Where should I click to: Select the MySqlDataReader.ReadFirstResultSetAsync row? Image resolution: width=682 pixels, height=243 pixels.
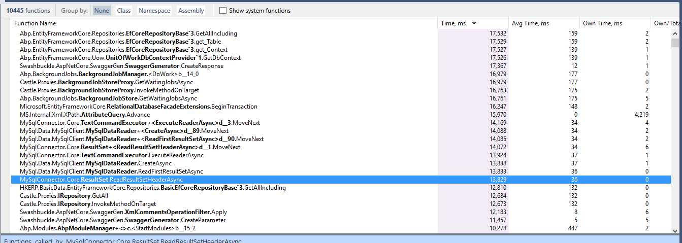(x=341, y=171)
